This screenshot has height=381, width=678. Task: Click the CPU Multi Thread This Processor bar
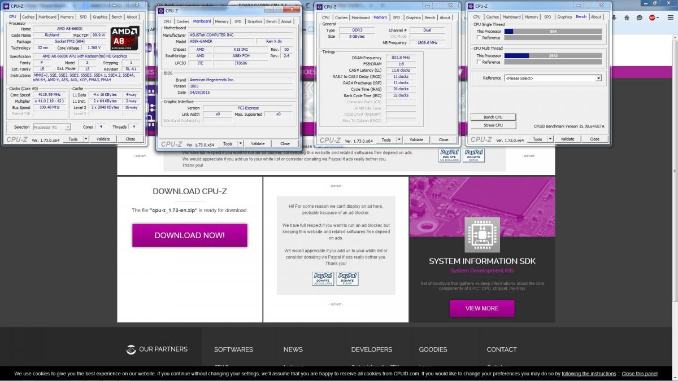click(x=553, y=56)
